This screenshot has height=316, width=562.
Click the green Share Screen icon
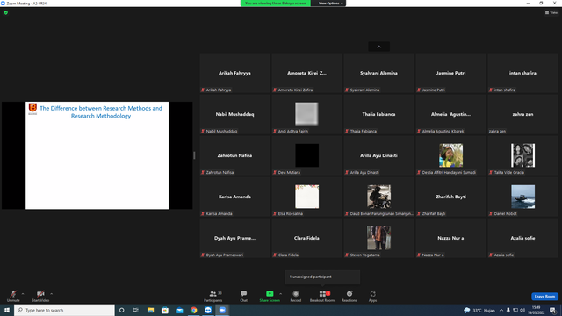tap(270, 294)
